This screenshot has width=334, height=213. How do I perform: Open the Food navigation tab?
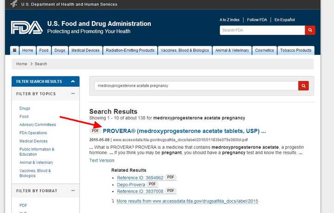[x=44, y=50]
